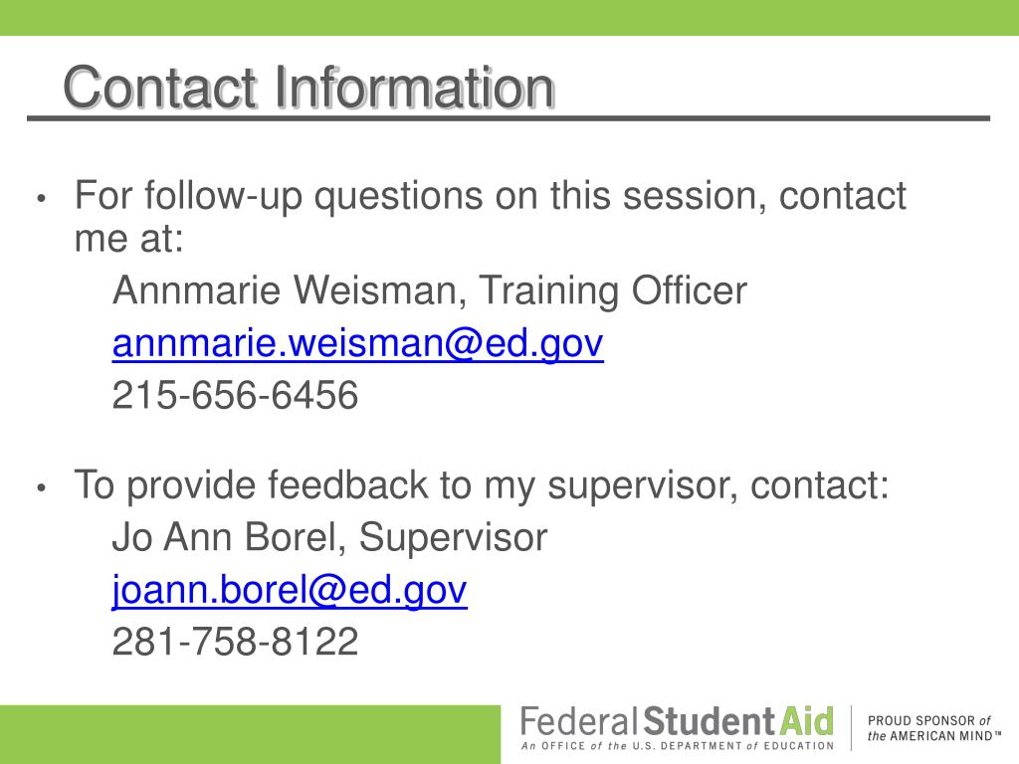Click the green header bar at top
The image size is (1019, 764).
tap(509, 18)
